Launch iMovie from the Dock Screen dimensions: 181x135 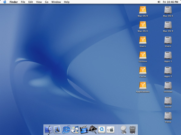84,130
